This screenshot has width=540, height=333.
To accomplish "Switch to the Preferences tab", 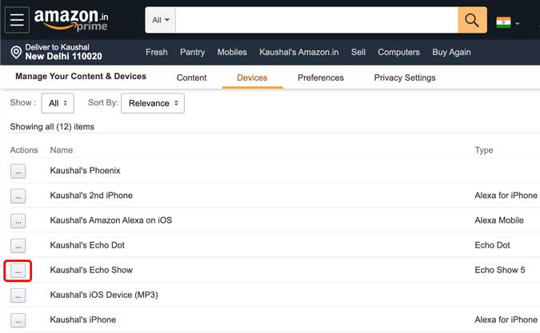I will [x=320, y=77].
